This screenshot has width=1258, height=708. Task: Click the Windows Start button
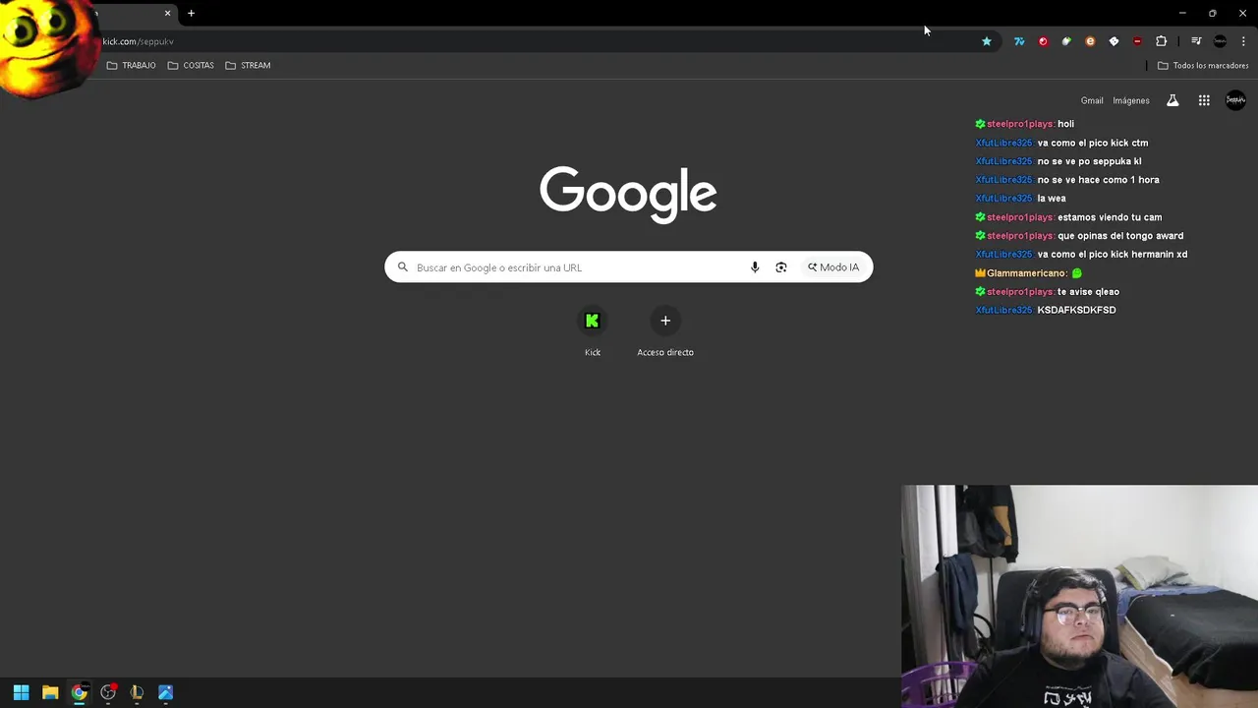(x=21, y=692)
